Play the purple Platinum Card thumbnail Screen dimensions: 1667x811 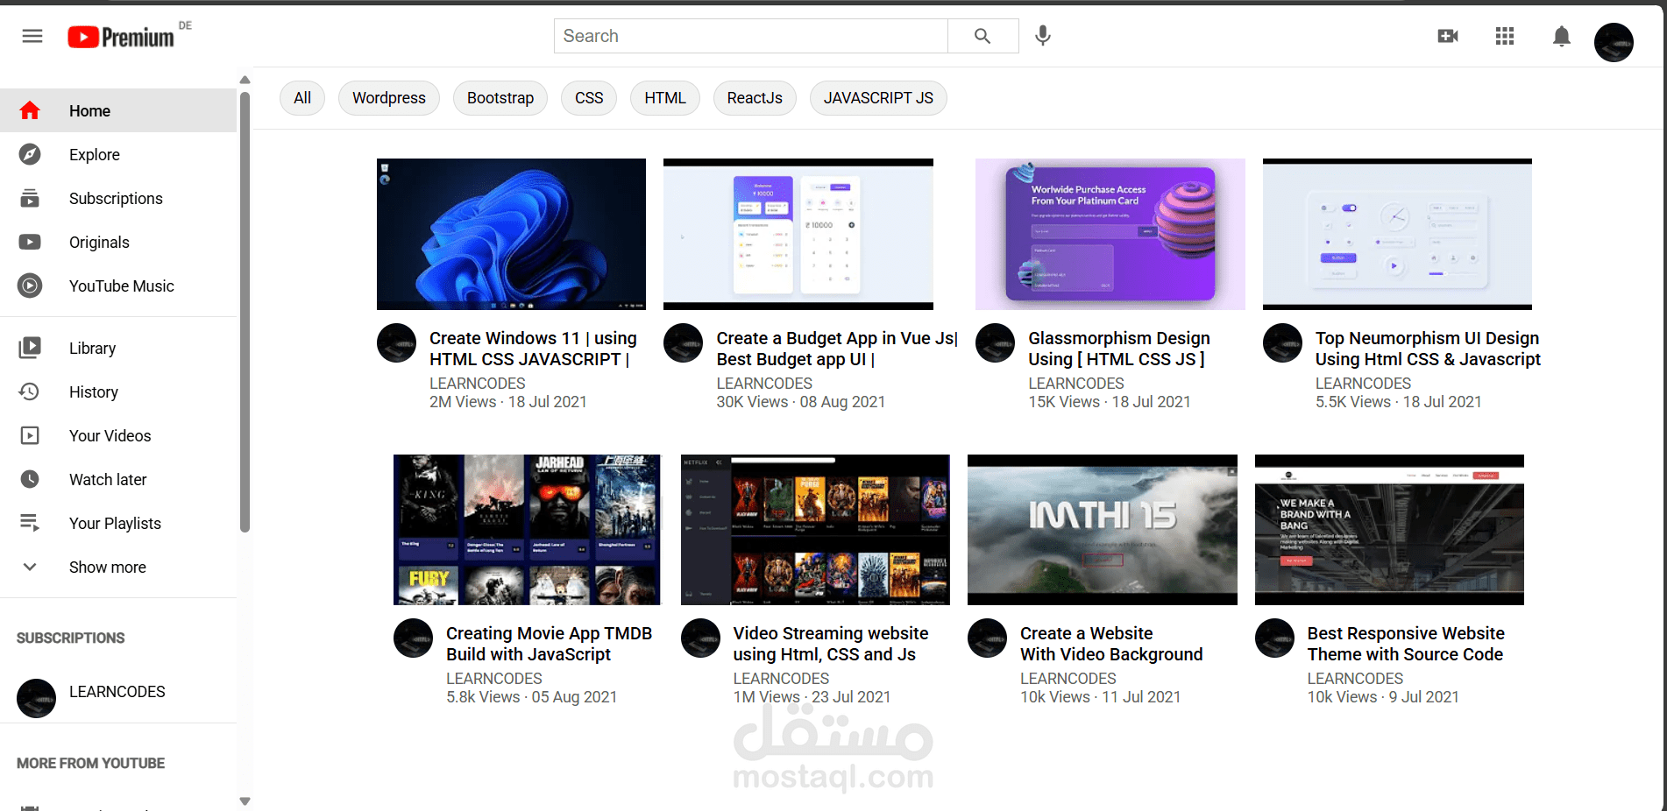[x=1110, y=234]
